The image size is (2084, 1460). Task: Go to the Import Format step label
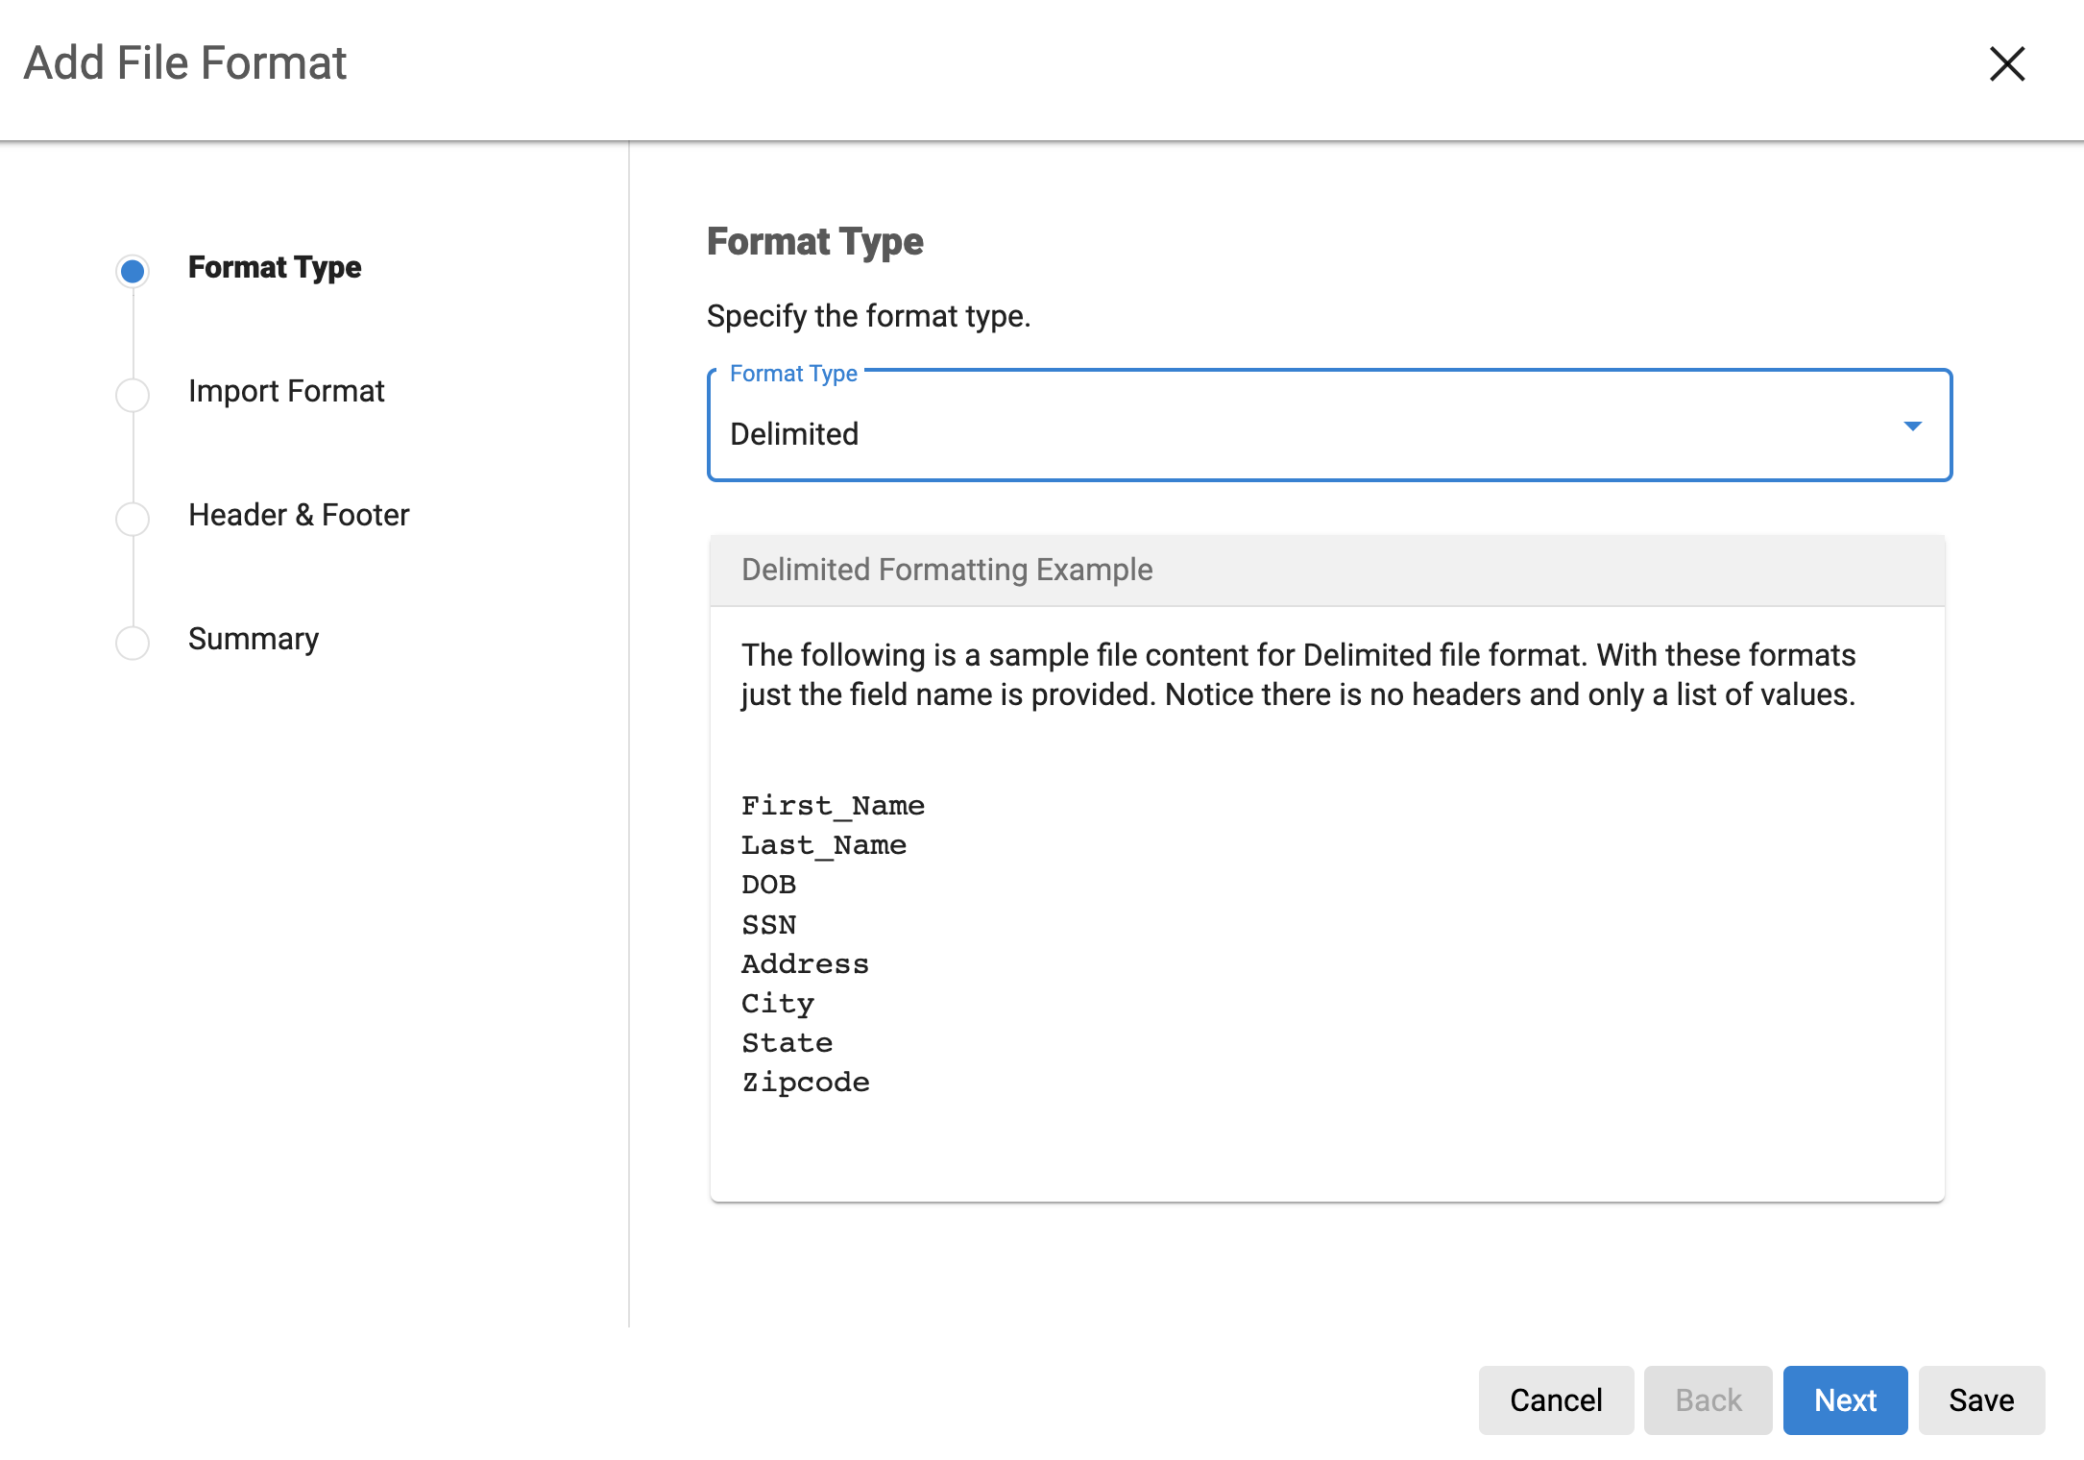pyautogui.click(x=286, y=391)
